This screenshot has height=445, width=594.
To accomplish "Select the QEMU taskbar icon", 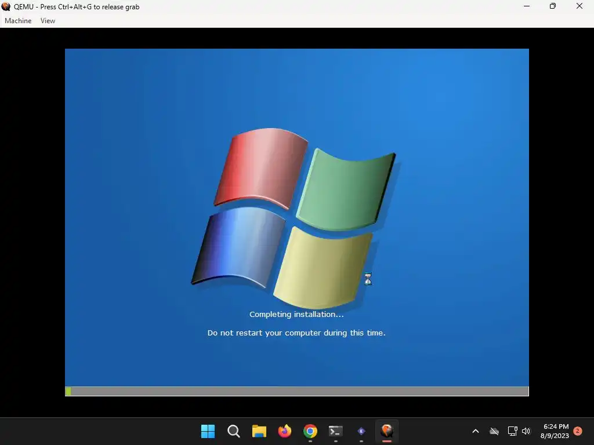I will click(387, 431).
